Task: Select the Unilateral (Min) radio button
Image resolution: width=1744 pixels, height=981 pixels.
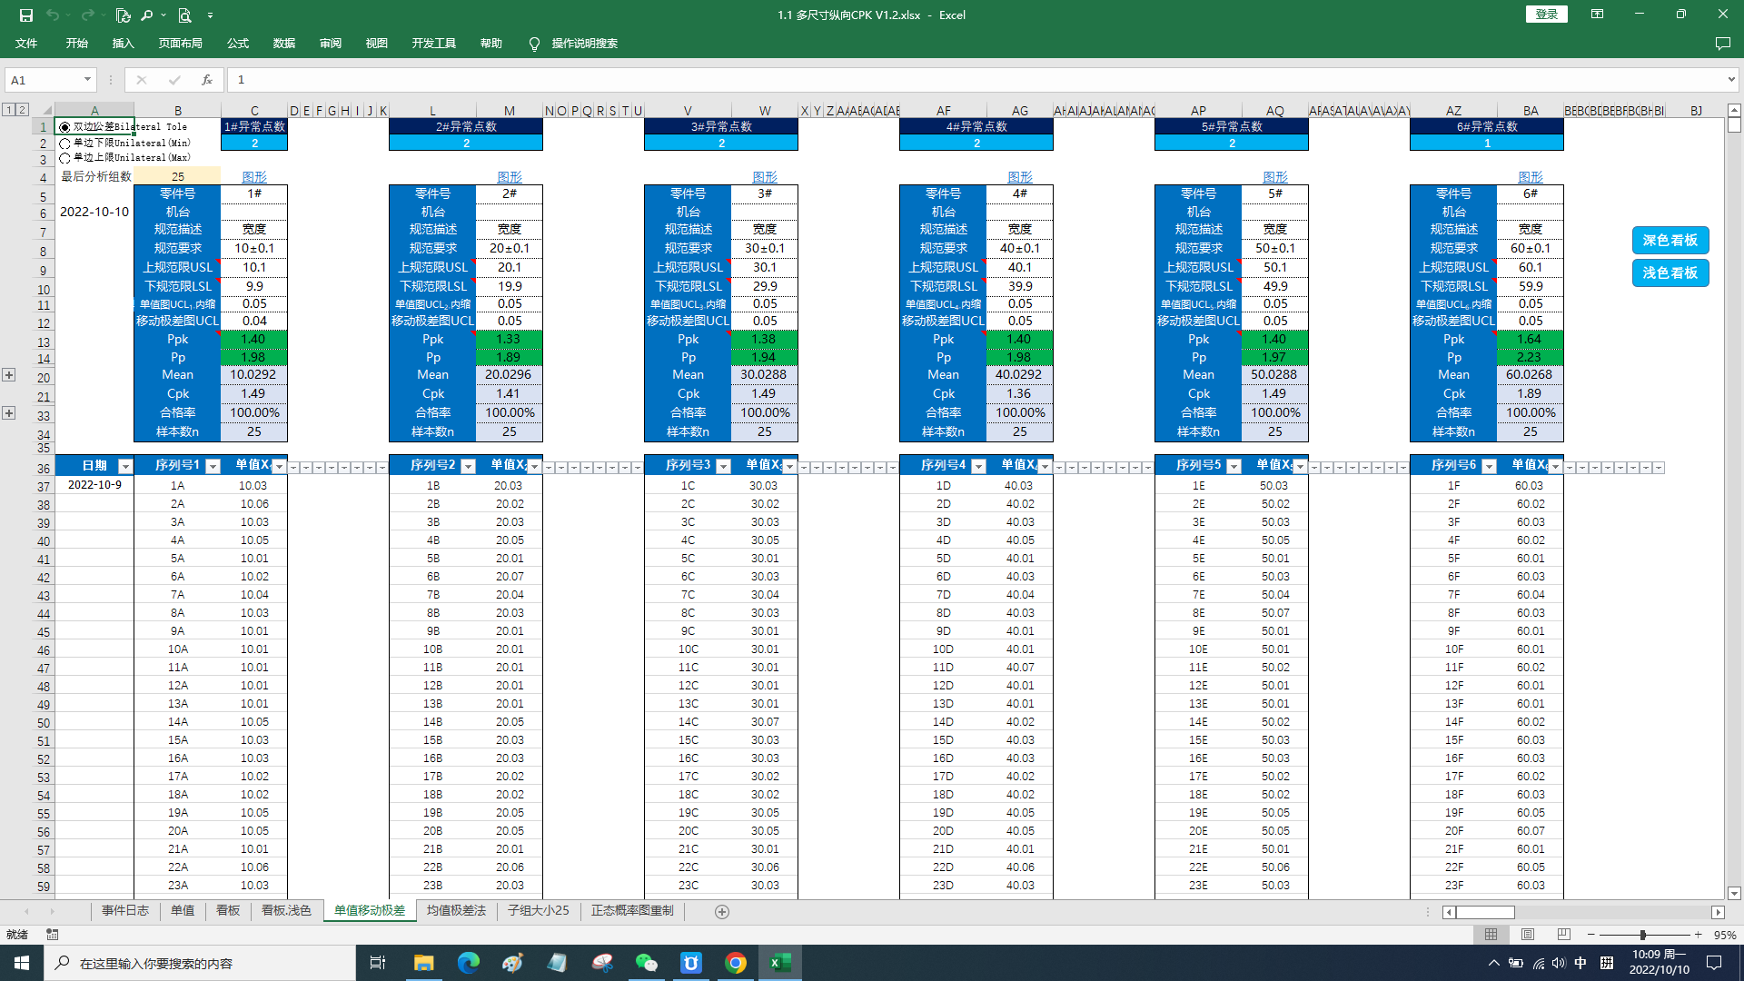Action: (64, 144)
